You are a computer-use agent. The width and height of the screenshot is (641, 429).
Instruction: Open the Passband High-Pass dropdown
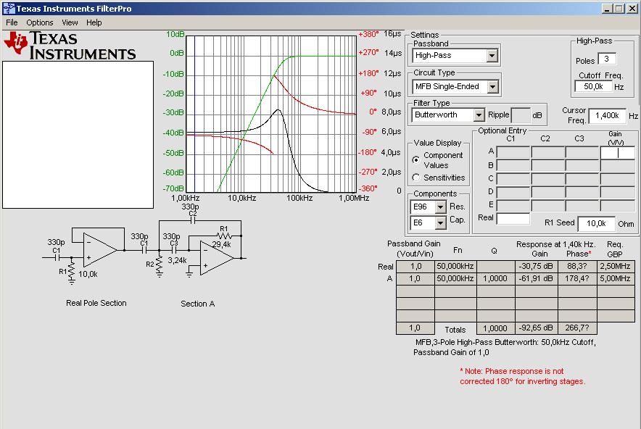(492, 56)
